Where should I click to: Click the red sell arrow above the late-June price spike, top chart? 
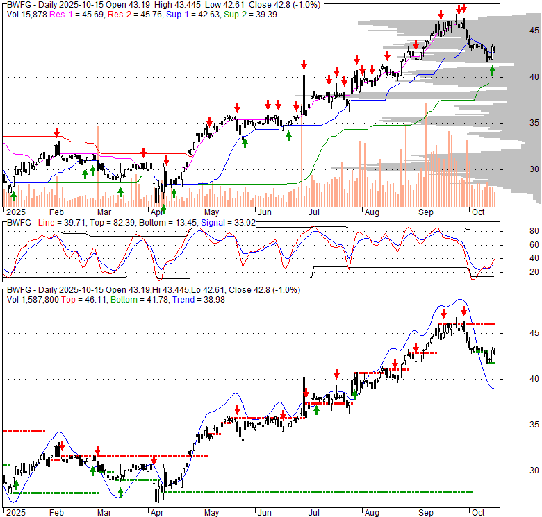304,65
